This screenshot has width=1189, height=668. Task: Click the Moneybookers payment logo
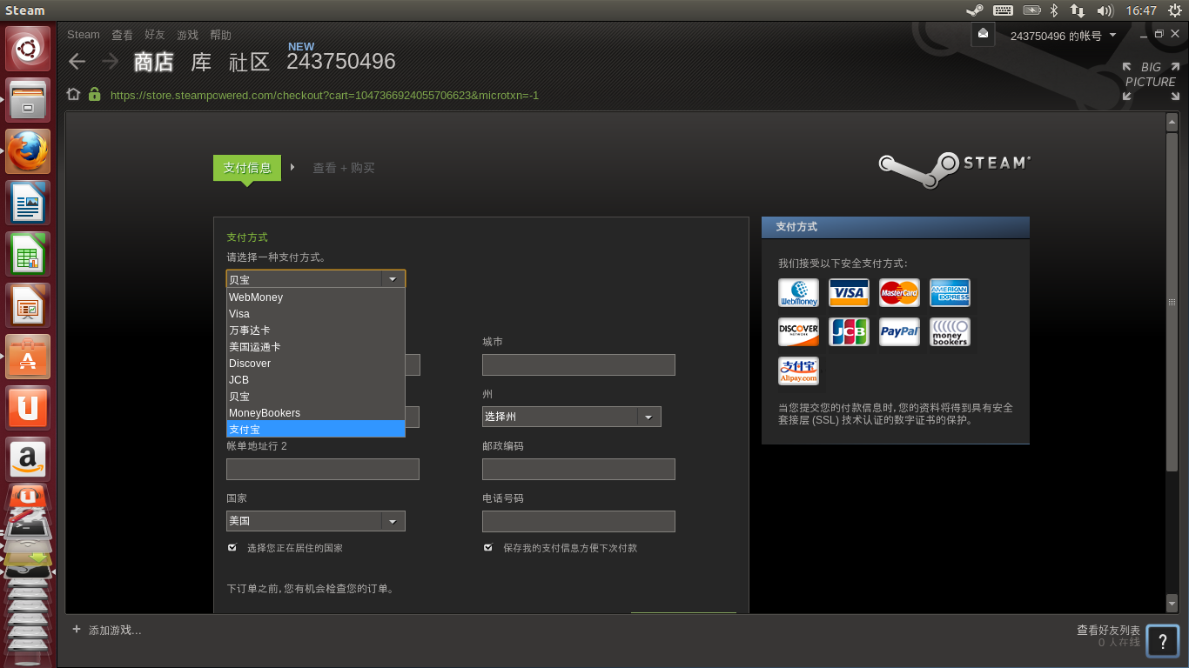click(x=950, y=331)
